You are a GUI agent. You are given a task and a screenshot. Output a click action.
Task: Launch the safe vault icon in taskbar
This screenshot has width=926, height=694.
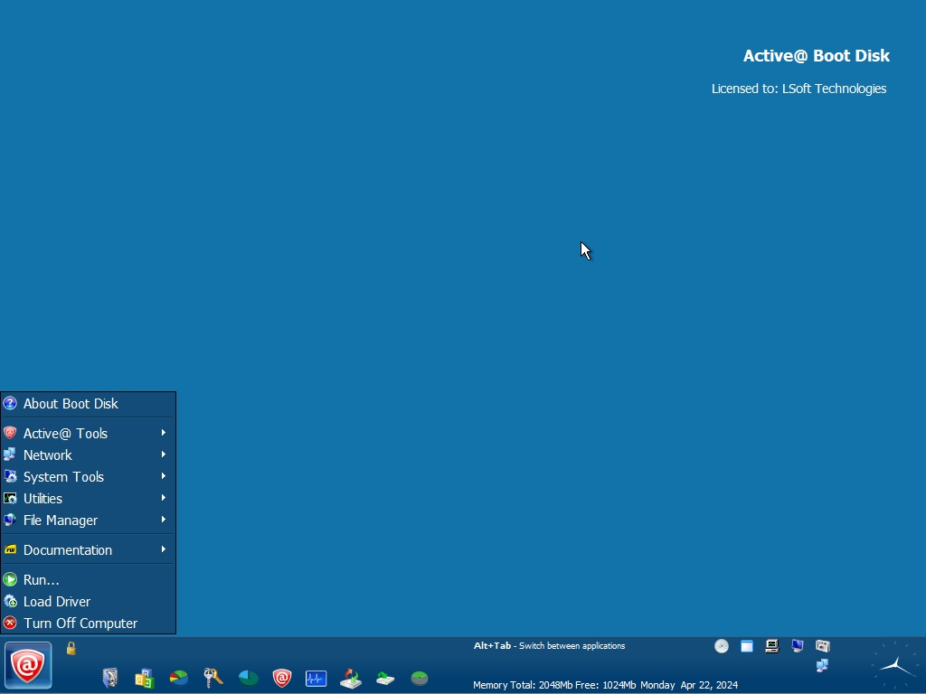(110, 678)
